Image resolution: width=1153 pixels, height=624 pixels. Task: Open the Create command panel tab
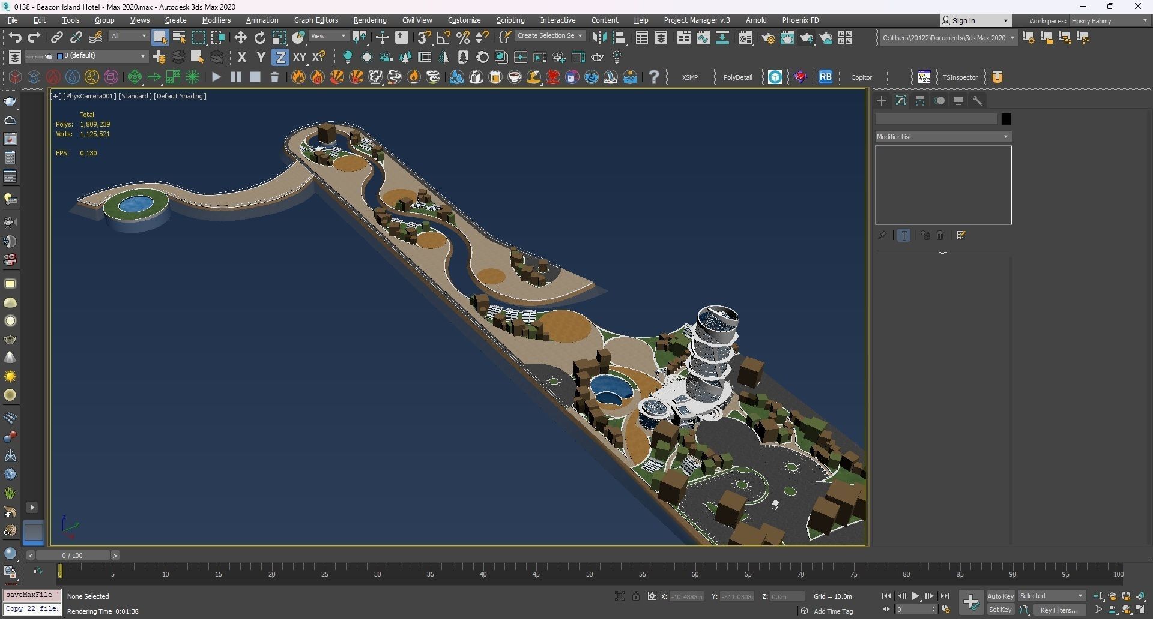point(882,101)
